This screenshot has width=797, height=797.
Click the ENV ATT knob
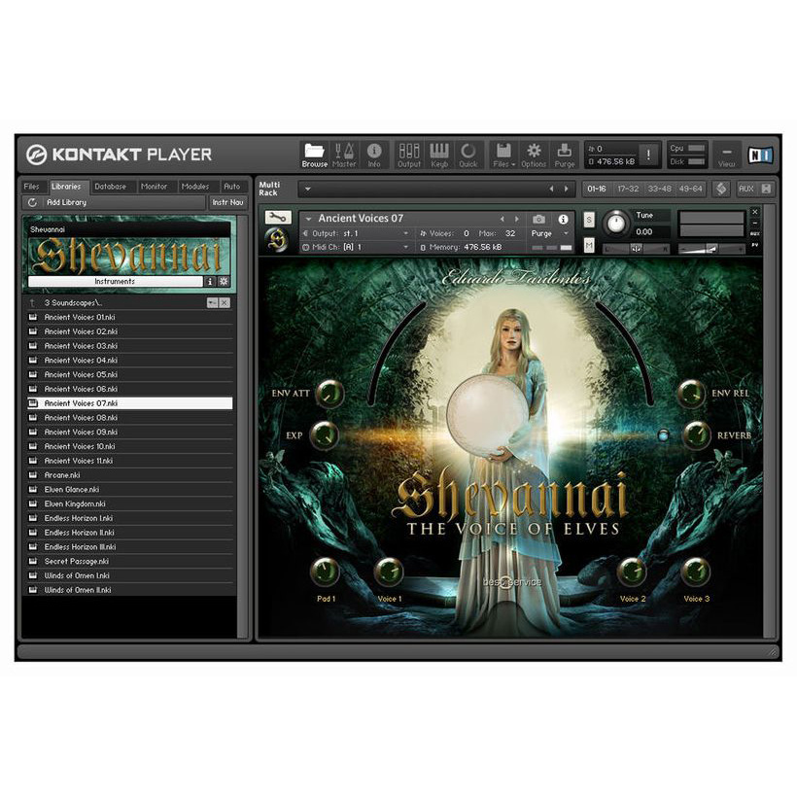pyautogui.click(x=330, y=394)
